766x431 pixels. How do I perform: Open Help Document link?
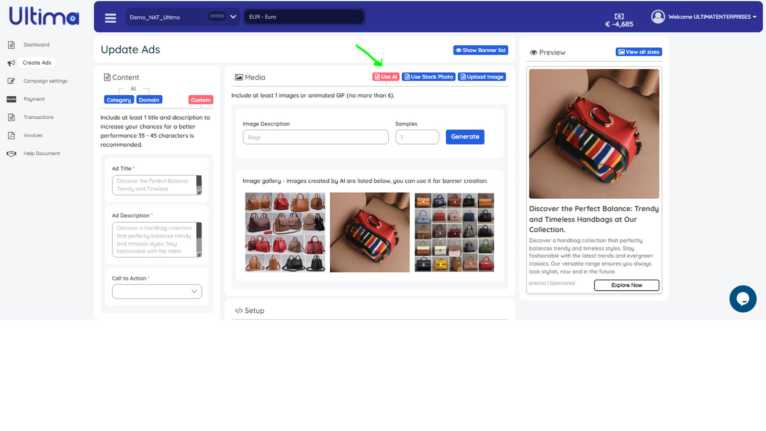coord(42,154)
